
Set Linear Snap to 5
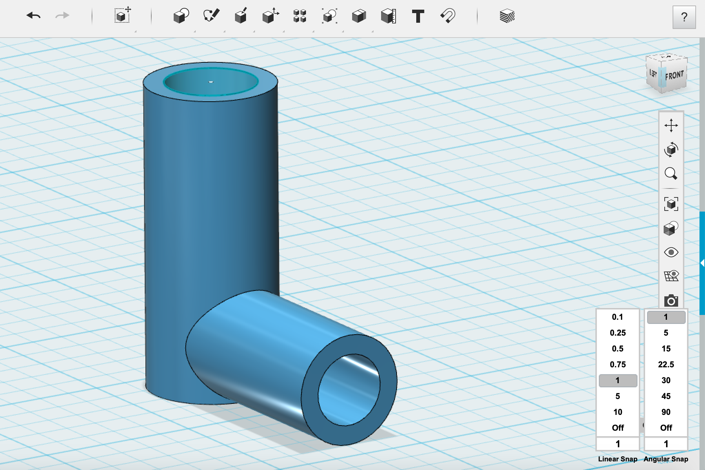(618, 396)
